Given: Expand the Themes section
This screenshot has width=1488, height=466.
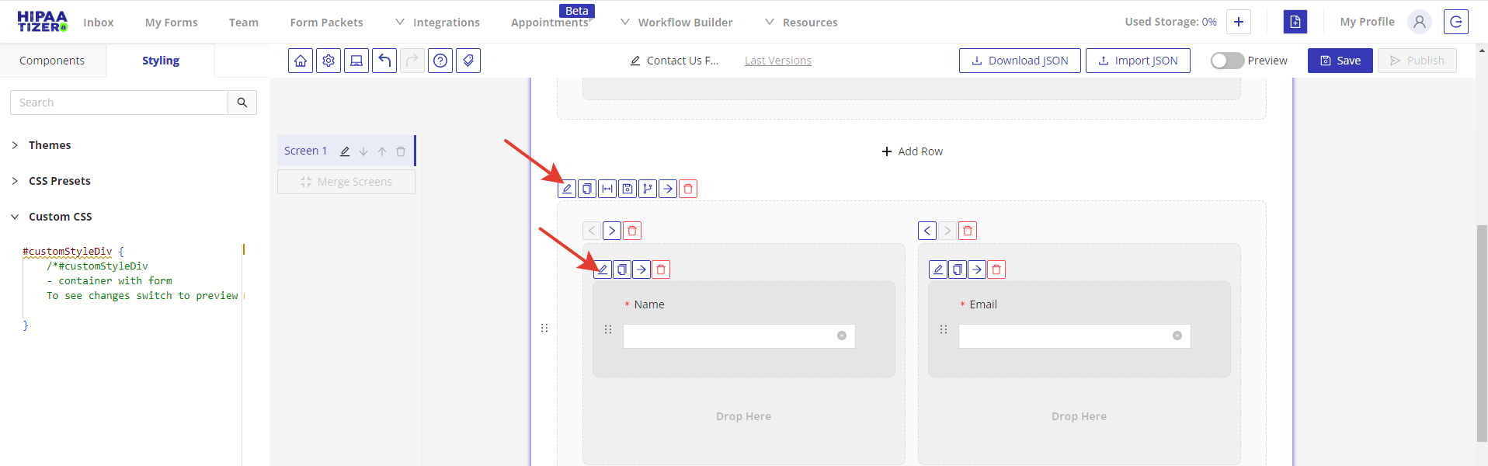Looking at the screenshot, I should click(50, 145).
